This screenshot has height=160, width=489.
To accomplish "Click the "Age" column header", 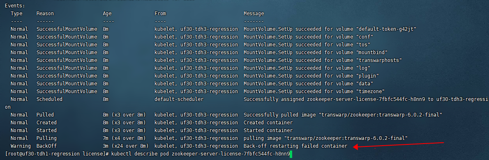I will [107, 14].
